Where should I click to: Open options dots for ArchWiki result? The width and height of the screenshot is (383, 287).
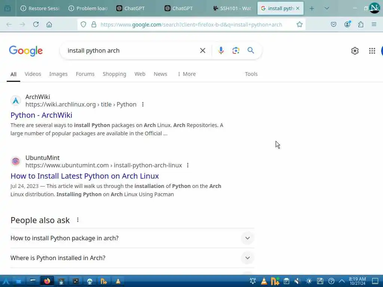tap(143, 105)
